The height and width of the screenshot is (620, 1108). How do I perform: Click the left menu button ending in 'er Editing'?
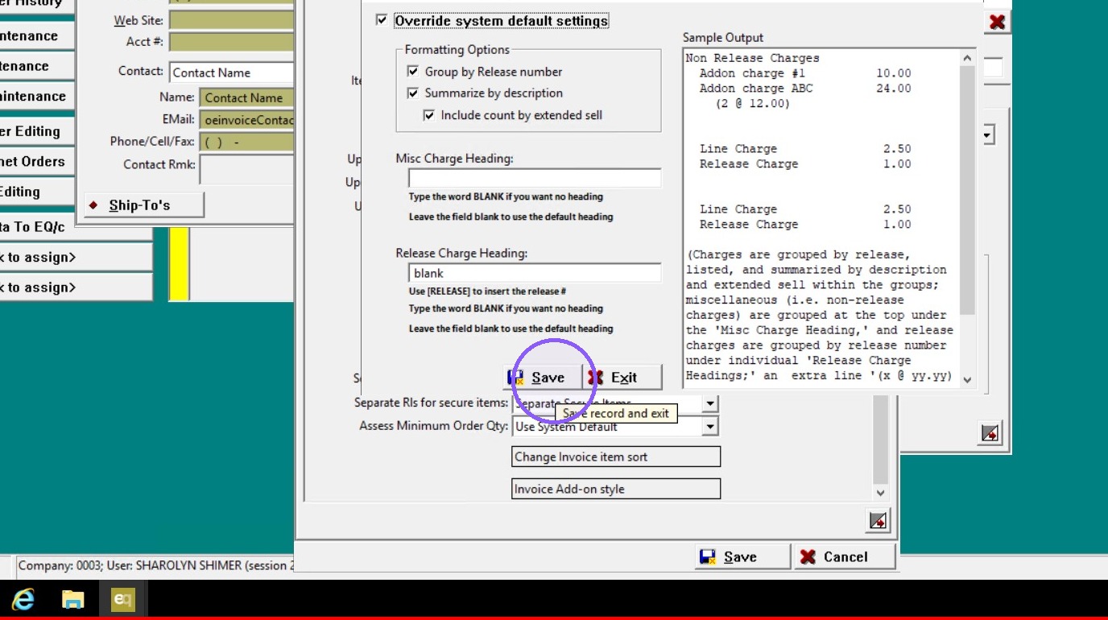point(38,131)
